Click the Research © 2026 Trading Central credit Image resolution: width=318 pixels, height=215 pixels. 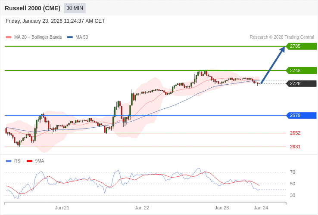[x=282, y=37]
